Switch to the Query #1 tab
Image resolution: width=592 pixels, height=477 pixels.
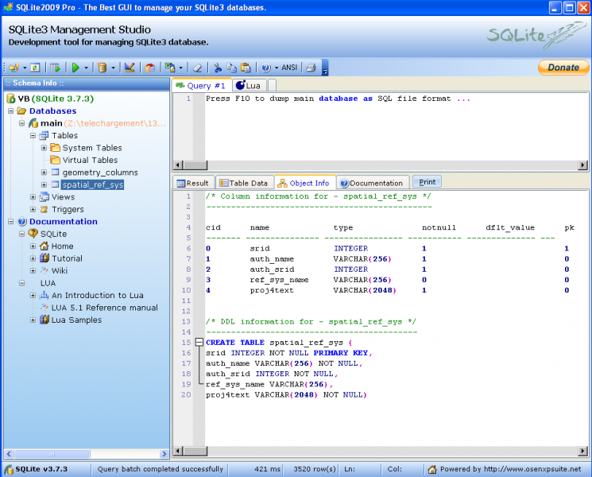click(x=201, y=86)
